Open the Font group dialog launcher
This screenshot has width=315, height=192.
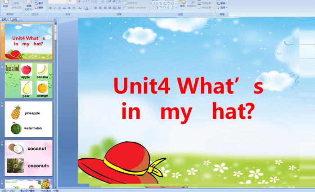click(x=90, y=14)
